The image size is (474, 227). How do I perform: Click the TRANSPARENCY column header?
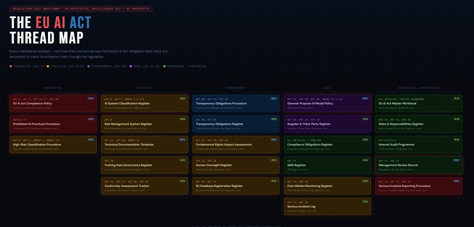pyautogui.click(x=236, y=88)
